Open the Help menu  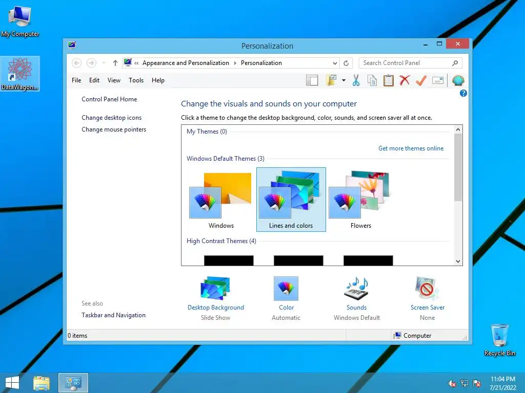158,80
